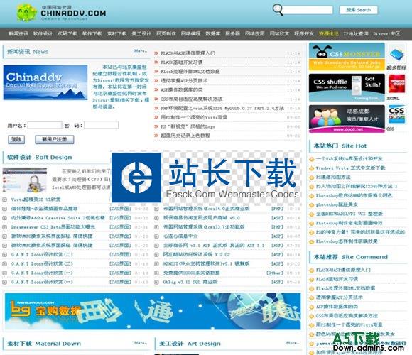Open the 网页制作 nav menu item

pyautogui.click(x=166, y=33)
